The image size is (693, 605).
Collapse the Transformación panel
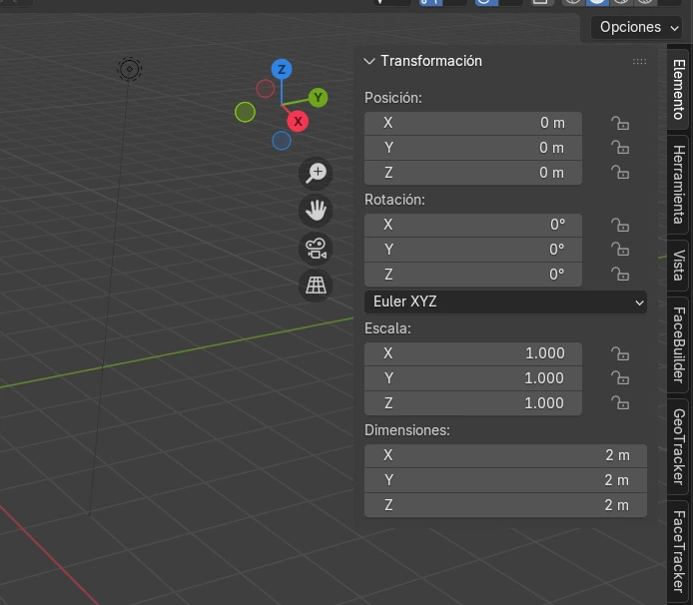coord(369,61)
